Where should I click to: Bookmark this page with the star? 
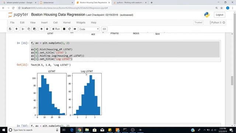[222, 8]
